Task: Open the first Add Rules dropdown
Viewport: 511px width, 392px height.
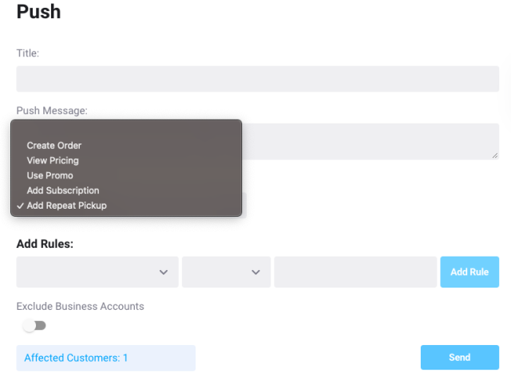Action: click(97, 272)
